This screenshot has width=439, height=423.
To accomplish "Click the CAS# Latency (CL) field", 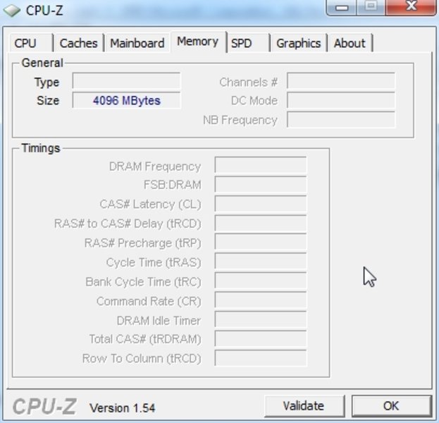I will click(x=261, y=204).
